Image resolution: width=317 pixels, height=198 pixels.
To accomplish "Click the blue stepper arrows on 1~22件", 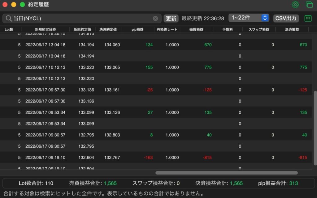I will tap(265, 18).
